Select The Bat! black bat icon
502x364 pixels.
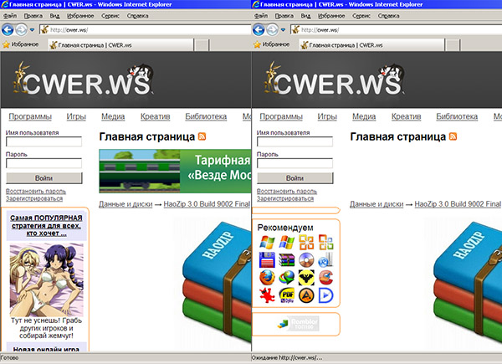point(305,277)
